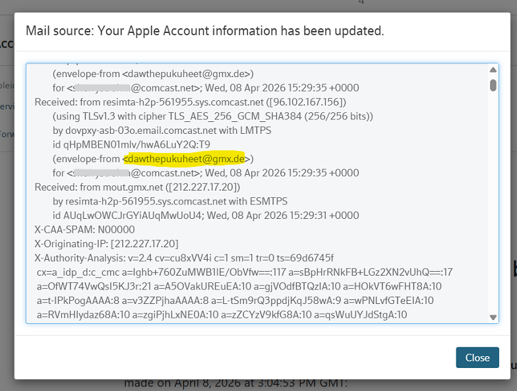Image resolution: width=517 pixels, height=391 pixels.
Task: Close the Mail source dialog
Action: coord(477,357)
